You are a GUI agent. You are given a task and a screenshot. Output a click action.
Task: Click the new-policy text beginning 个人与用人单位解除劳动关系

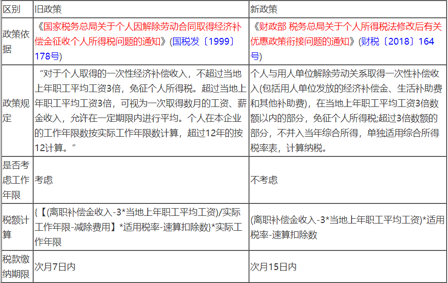pyautogui.click(x=346, y=111)
